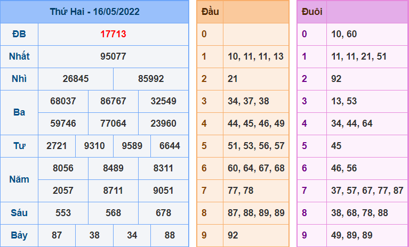Click Đuôi values "46, 56"

pos(344,168)
